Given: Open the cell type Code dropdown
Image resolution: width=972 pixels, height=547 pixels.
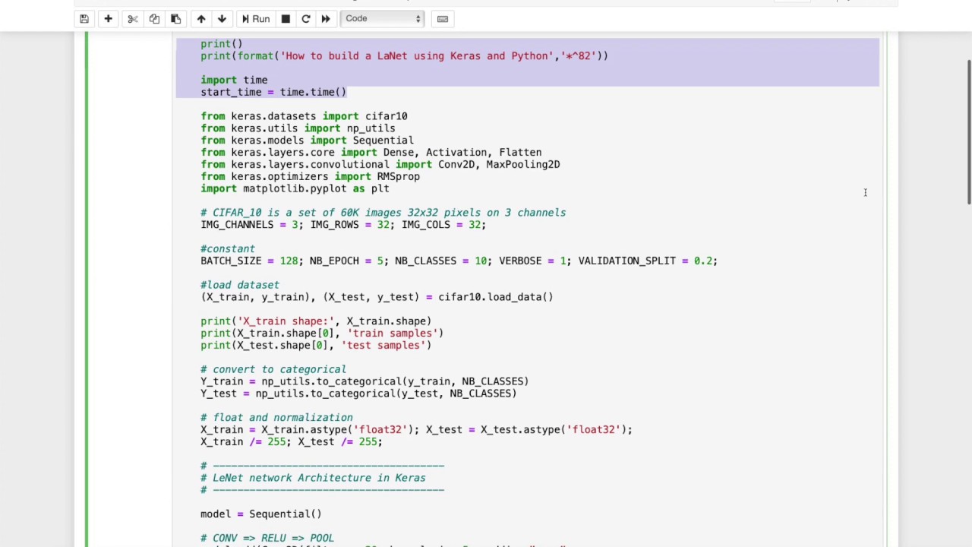Looking at the screenshot, I should pyautogui.click(x=382, y=18).
